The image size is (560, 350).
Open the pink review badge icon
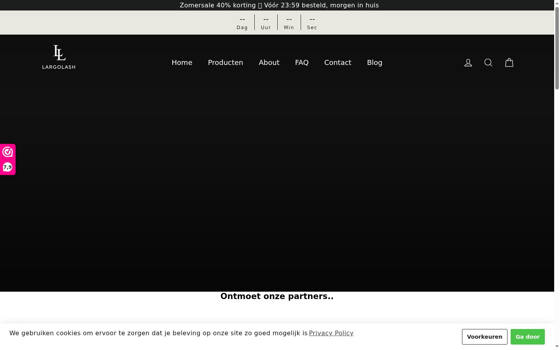pyautogui.click(x=8, y=152)
